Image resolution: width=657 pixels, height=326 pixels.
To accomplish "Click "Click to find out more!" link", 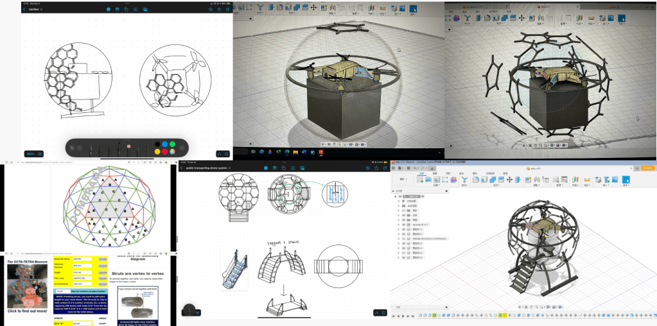I will [26, 311].
